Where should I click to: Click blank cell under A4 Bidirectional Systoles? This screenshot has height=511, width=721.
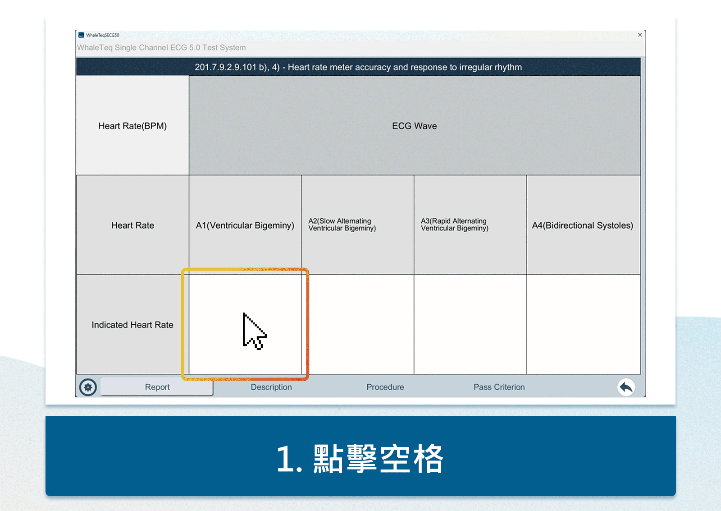tap(584, 324)
